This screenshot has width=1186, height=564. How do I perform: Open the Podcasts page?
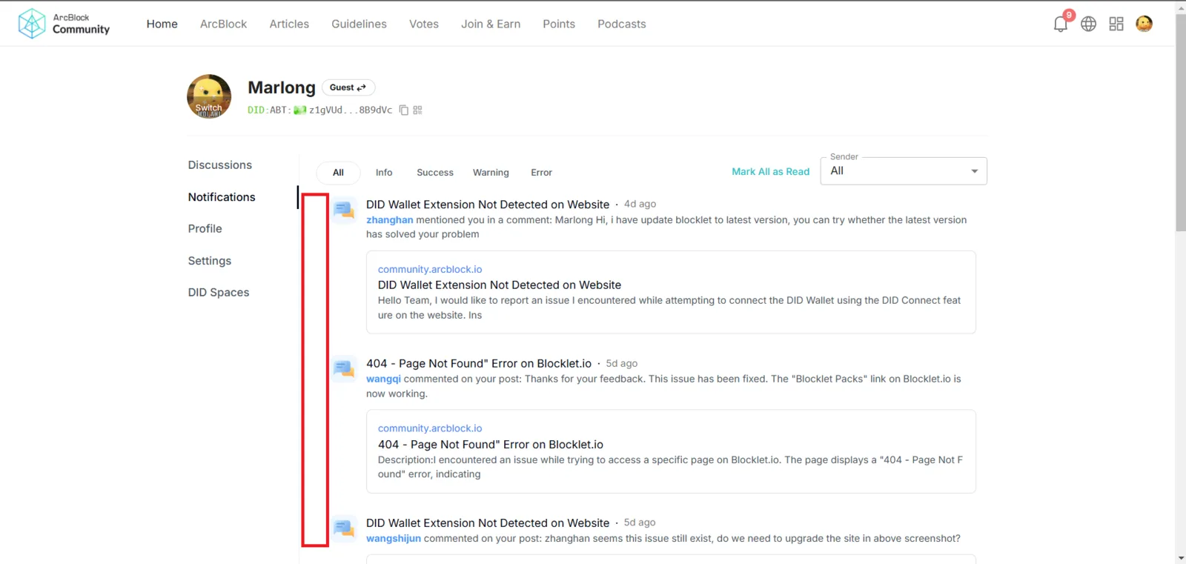click(622, 24)
